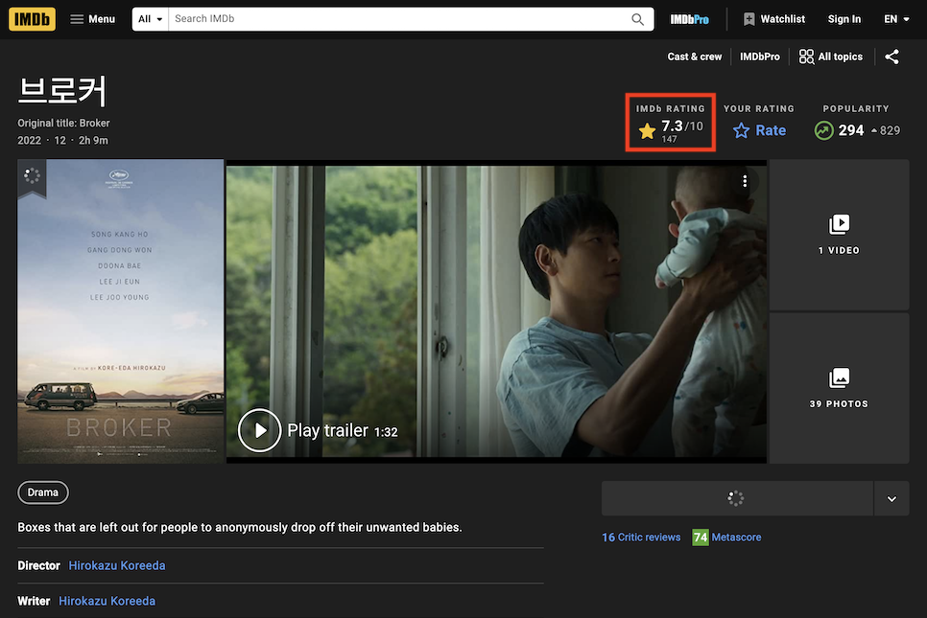Play the trailer with the play button
The image size is (927, 618).
coord(259,430)
